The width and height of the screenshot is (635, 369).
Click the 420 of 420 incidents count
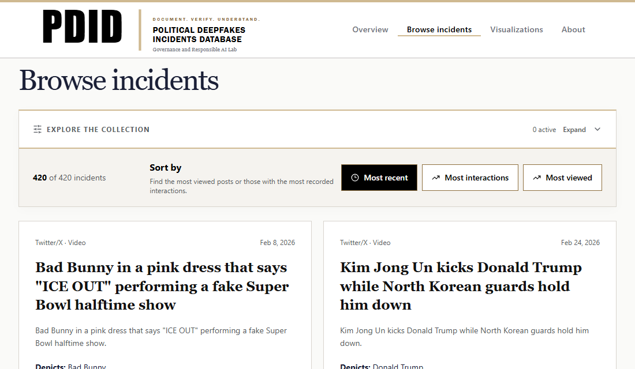(x=69, y=178)
